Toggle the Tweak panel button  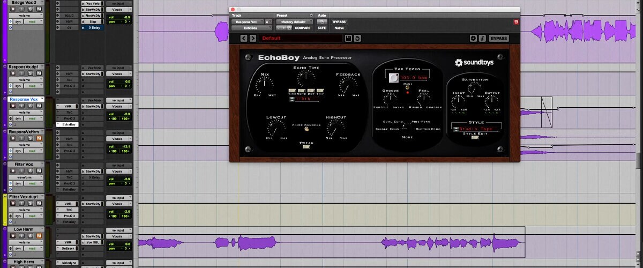point(306,147)
